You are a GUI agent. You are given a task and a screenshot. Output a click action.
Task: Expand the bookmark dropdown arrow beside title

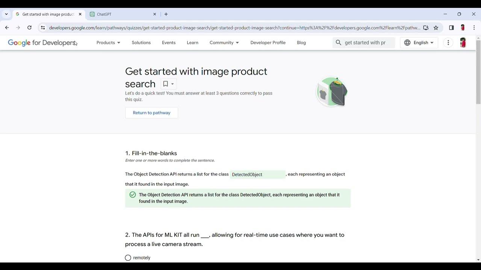tap(172, 84)
